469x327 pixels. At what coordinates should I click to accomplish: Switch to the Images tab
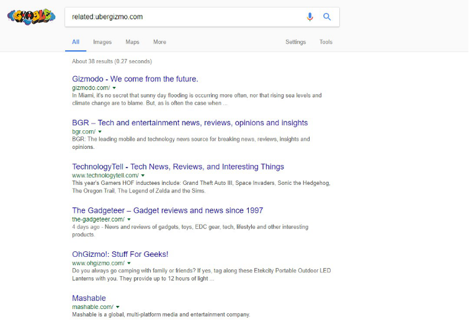[x=102, y=42]
